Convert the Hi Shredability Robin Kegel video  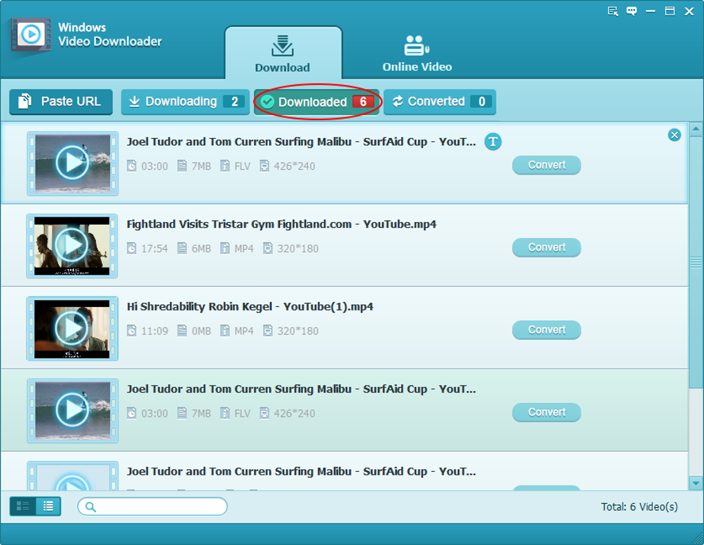click(547, 330)
